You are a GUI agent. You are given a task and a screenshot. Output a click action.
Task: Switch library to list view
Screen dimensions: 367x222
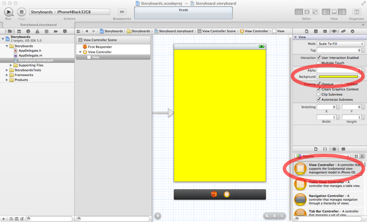tap(362, 156)
